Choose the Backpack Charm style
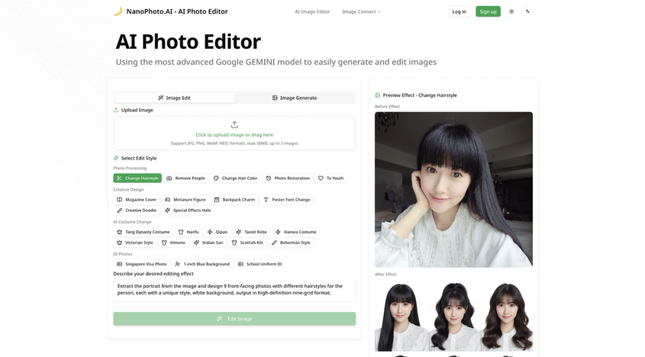645x357 pixels. pos(235,200)
